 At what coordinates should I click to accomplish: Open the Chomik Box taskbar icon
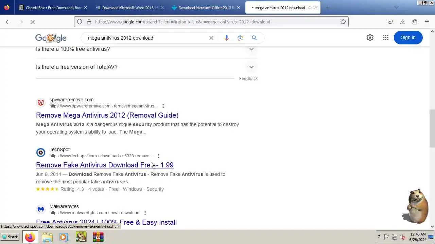click(x=81, y=237)
